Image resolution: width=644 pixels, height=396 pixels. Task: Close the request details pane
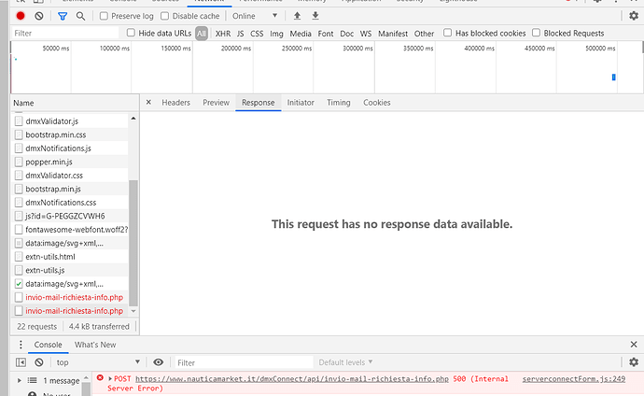(x=148, y=103)
